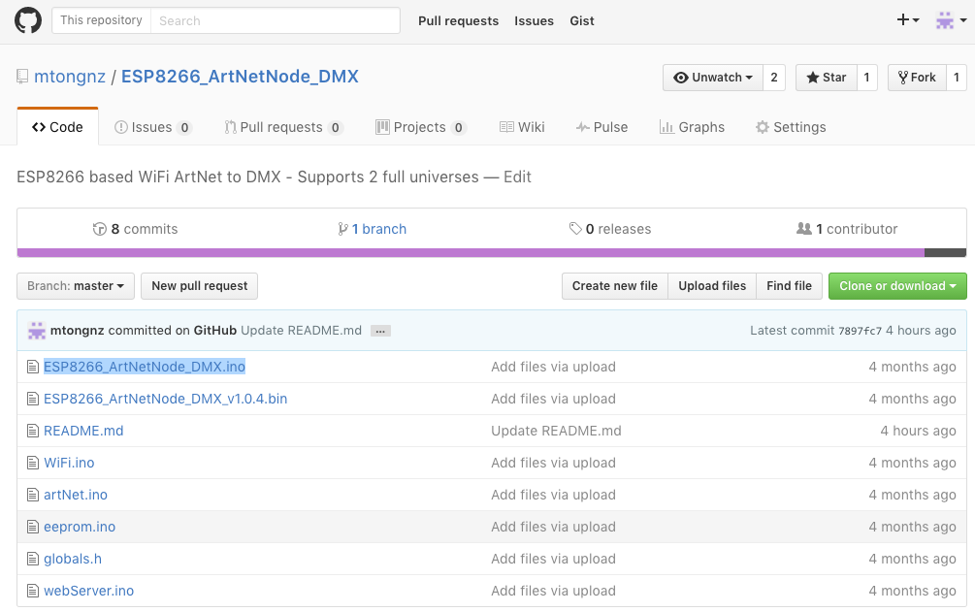Viewport: 975px width, 612px height.
Task: Click the file icon next to ESP8266_ArtNetNode_DMX_v1.0.4.bin
Action: click(33, 399)
